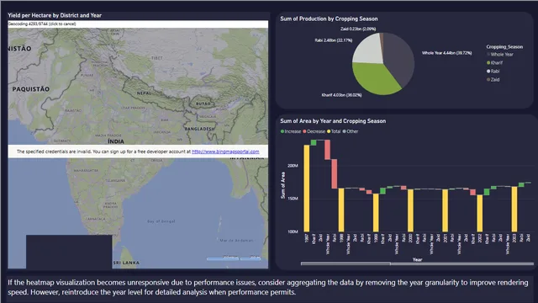Click the 150M axis value

click(293, 199)
